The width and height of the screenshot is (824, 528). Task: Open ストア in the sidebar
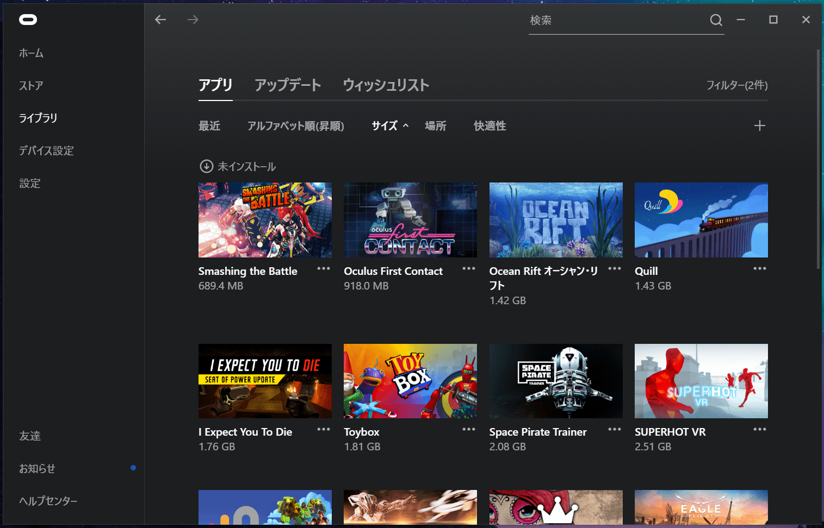(x=32, y=86)
